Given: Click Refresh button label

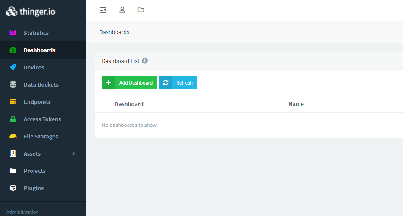Looking at the screenshot, I should [184, 82].
